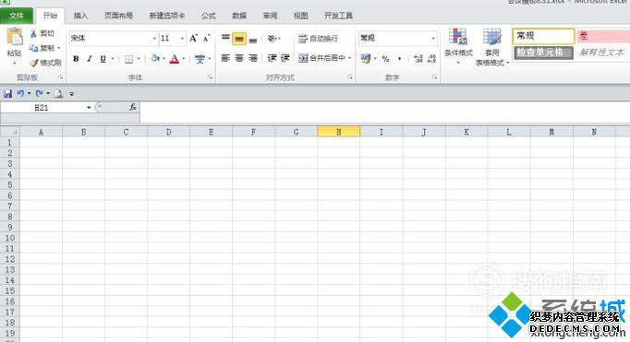Click the Paste (粘贴) clipboard icon
The image size is (630, 342).
(x=15, y=37)
